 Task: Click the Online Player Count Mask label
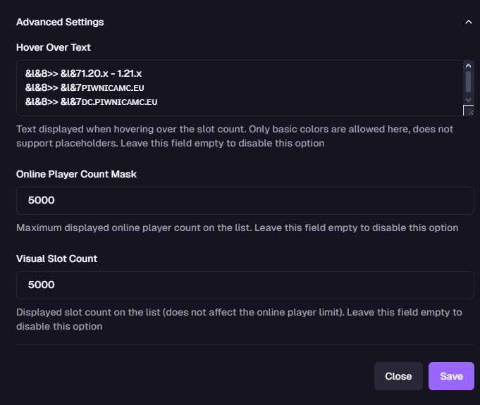pos(76,174)
